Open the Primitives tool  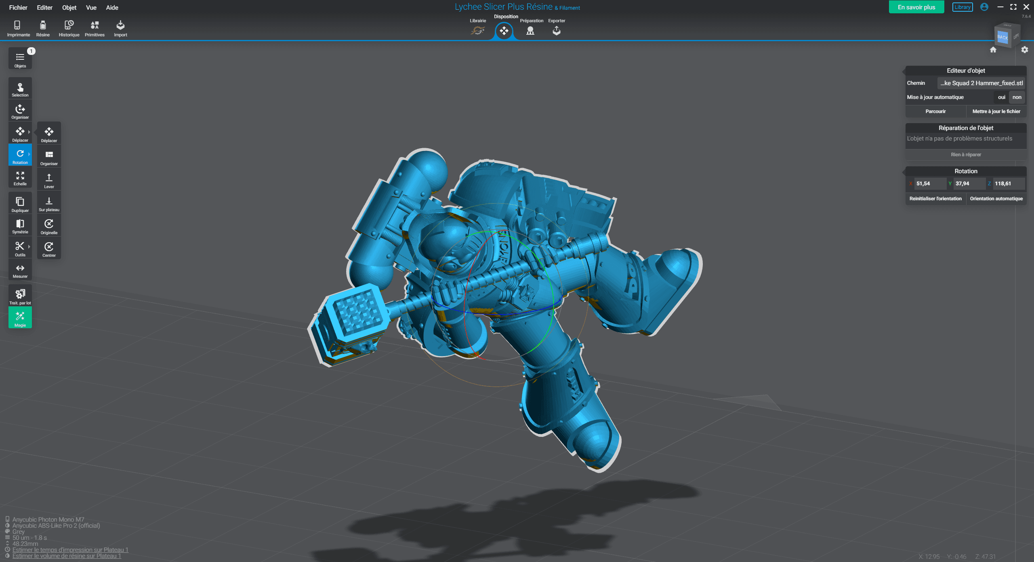95,29
